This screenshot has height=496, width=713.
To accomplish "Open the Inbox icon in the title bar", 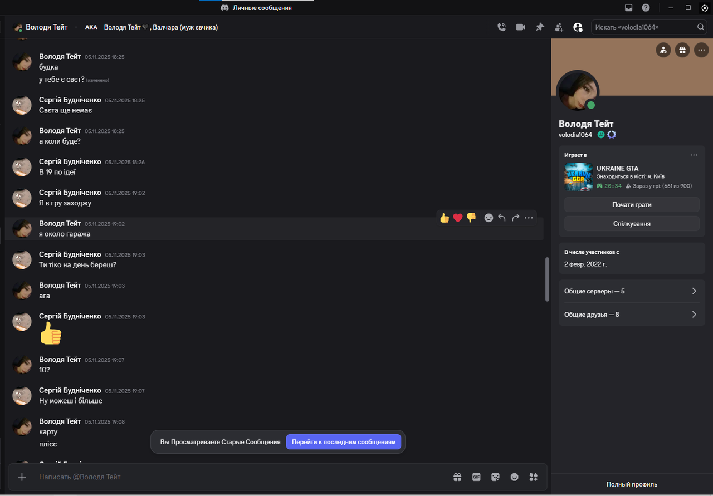I will coord(628,8).
